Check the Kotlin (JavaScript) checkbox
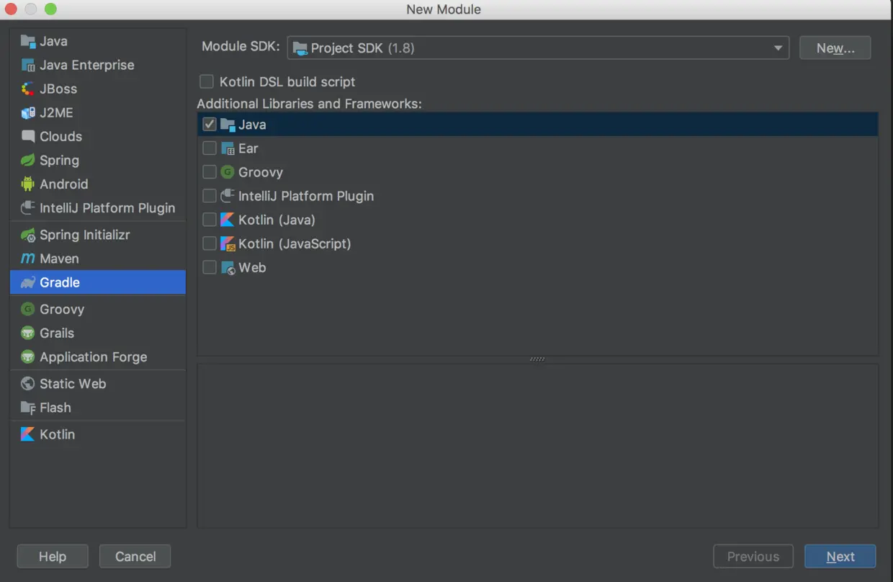 (x=210, y=243)
